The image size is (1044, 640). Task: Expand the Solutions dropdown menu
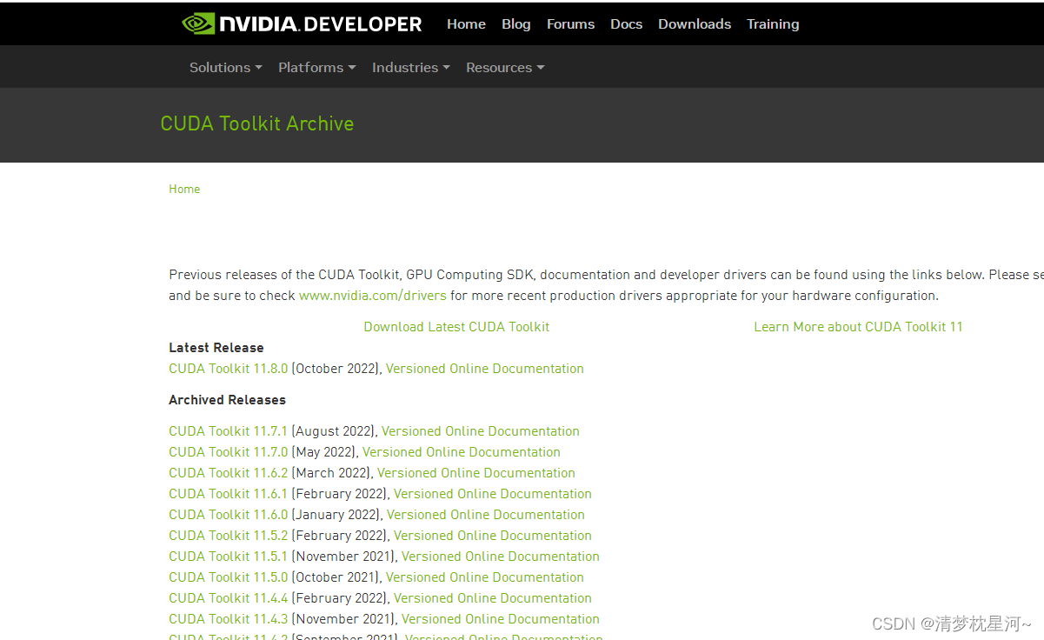pyautogui.click(x=226, y=67)
